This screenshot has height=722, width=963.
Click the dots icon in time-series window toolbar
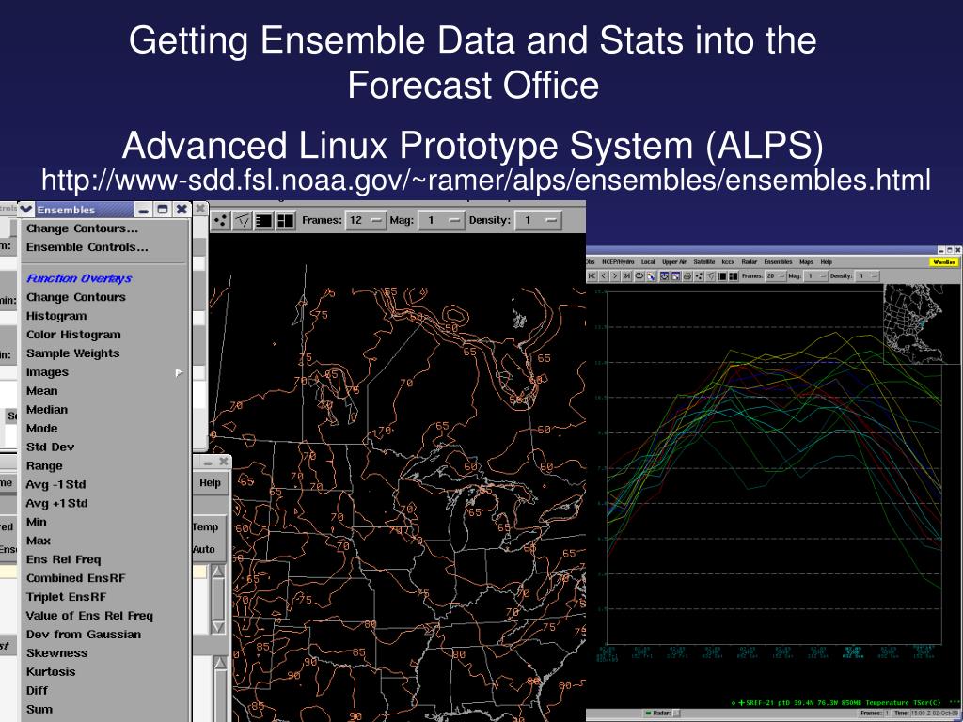[699, 276]
